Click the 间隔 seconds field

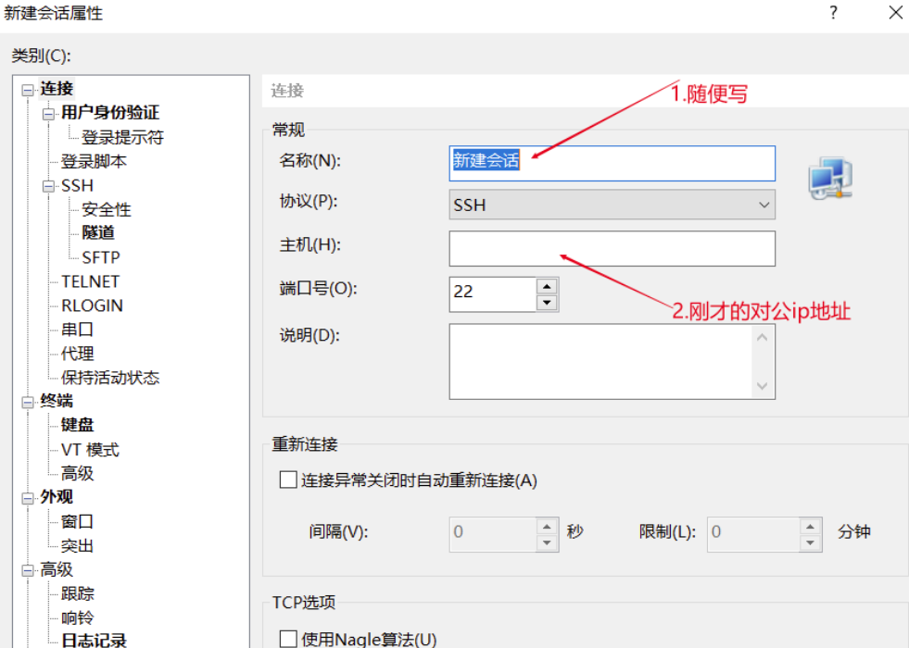point(493,534)
